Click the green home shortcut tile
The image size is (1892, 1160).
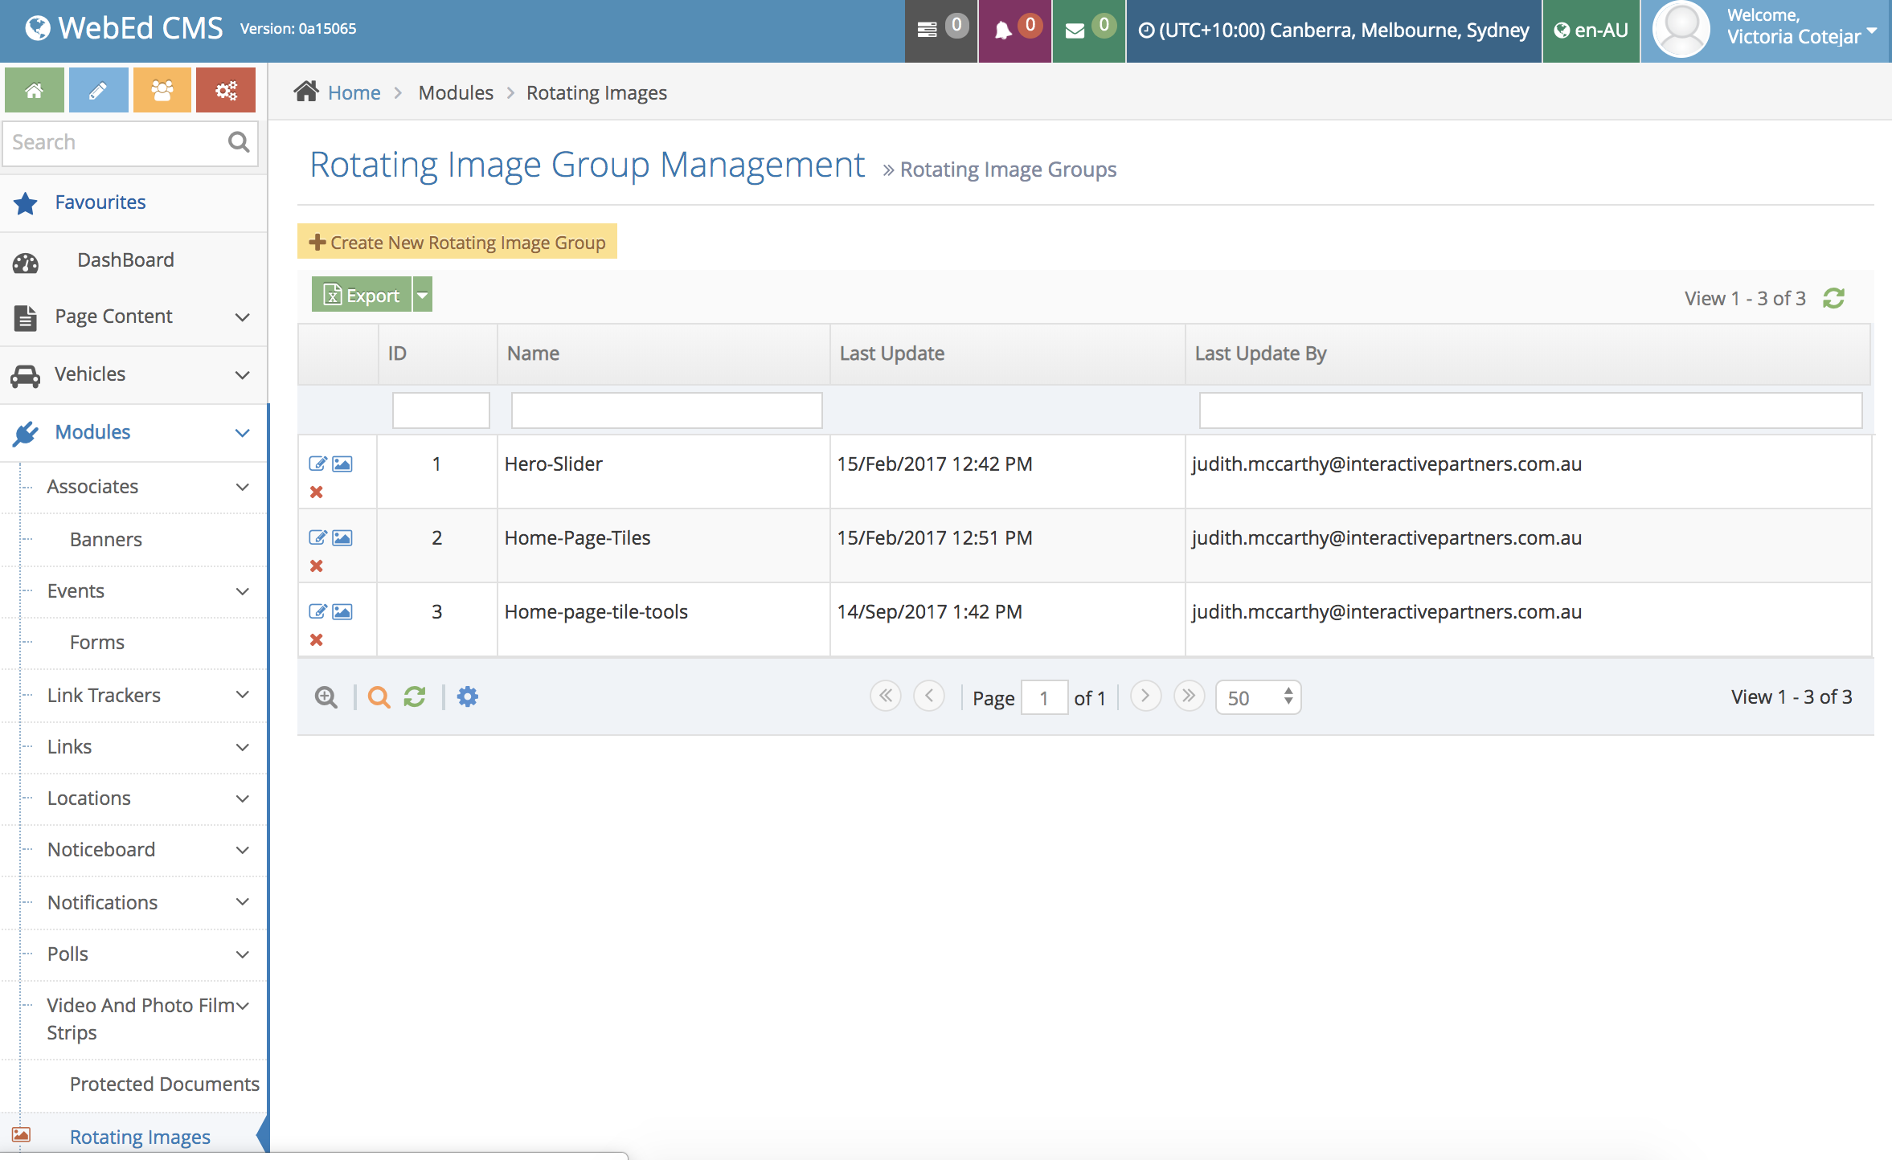click(35, 90)
